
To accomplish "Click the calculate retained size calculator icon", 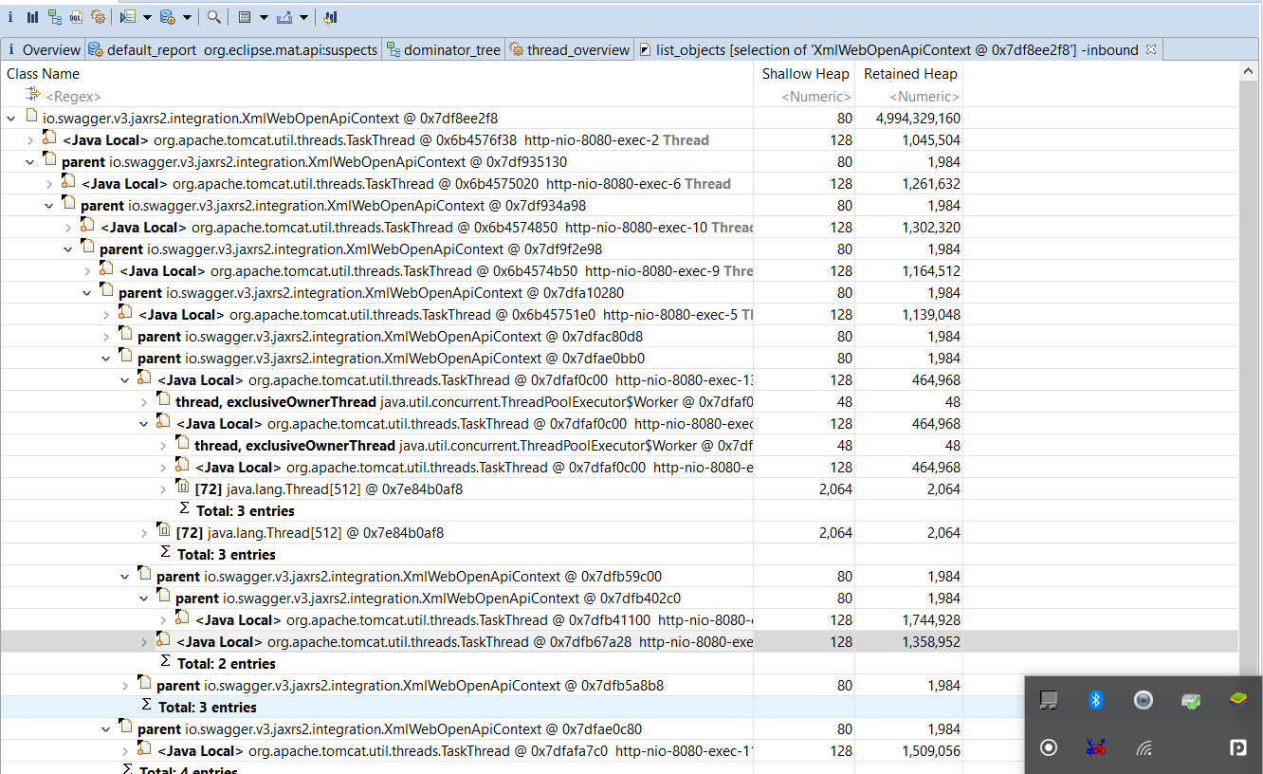I will pos(244,16).
